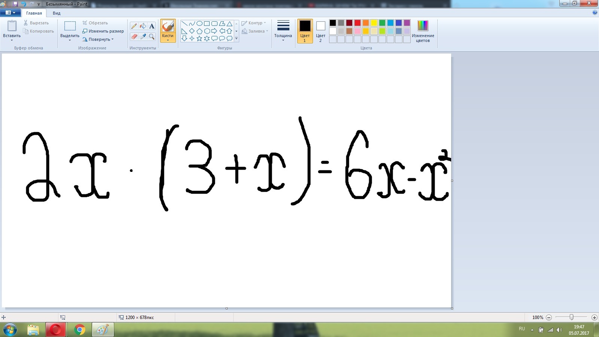Activate Цвет 2 as the active color

(320, 31)
